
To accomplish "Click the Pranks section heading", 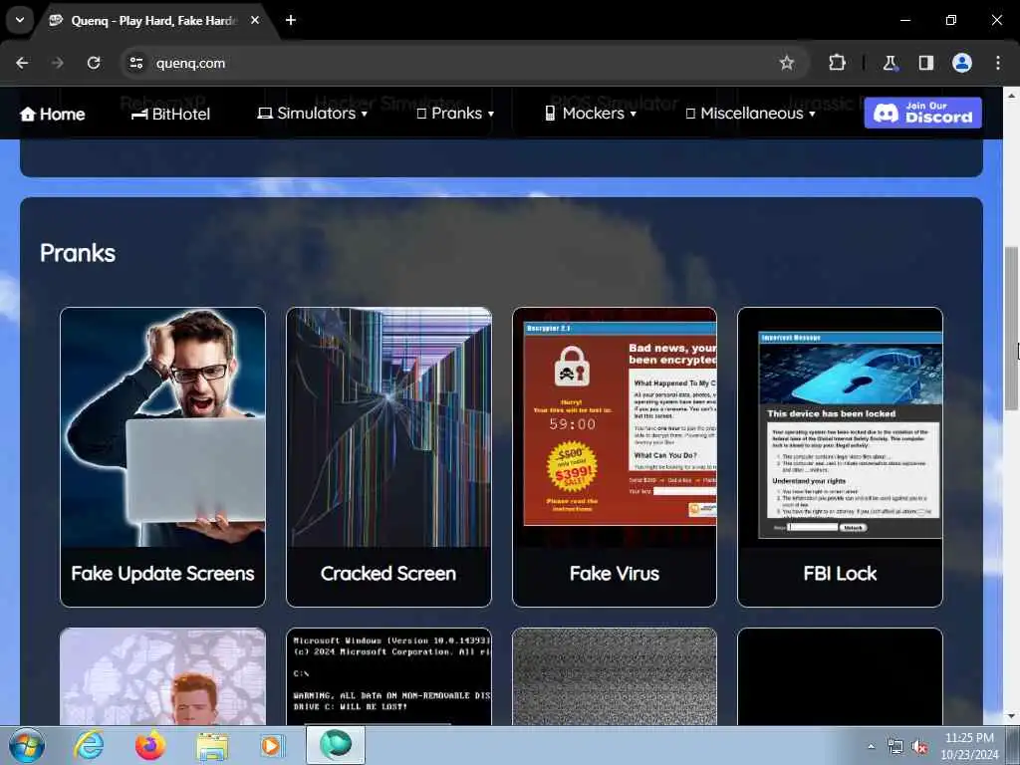I will [x=78, y=253].
